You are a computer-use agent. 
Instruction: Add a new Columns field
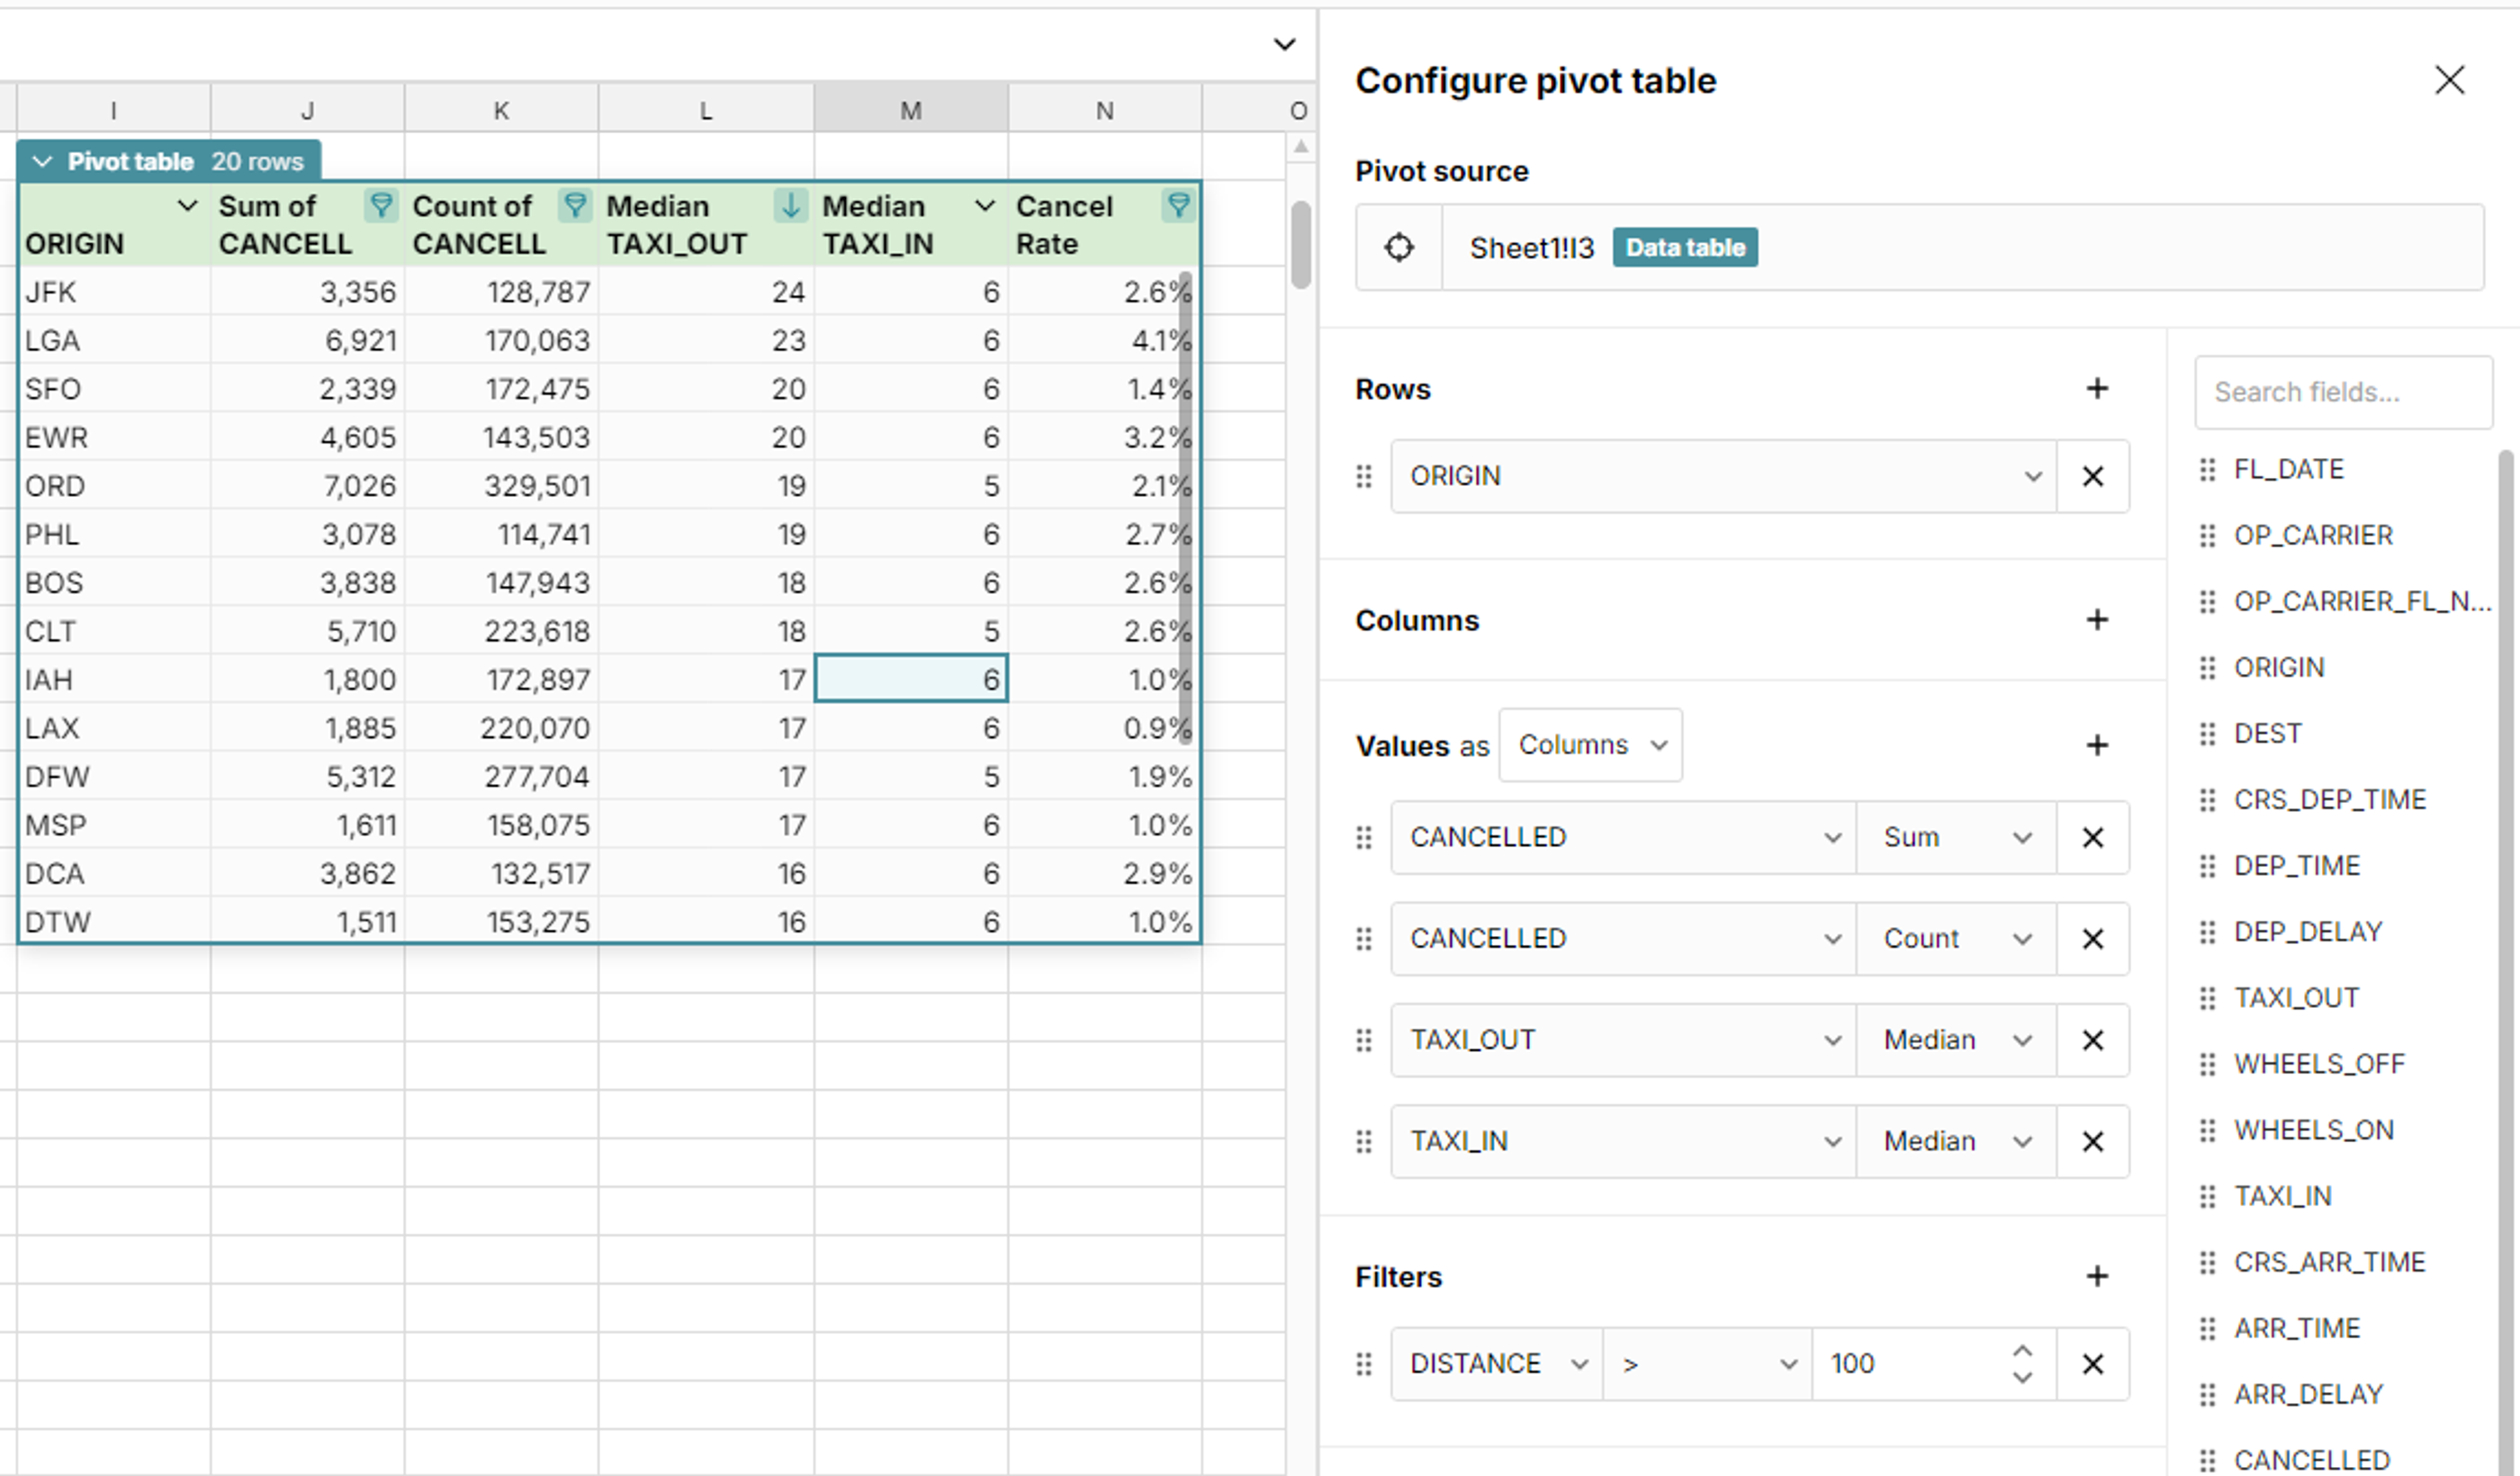(x=2097, y=620)
